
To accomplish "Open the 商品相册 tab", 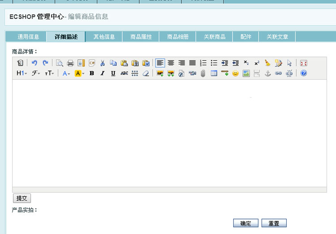I will pyautogui.click(x=178, y=37).
